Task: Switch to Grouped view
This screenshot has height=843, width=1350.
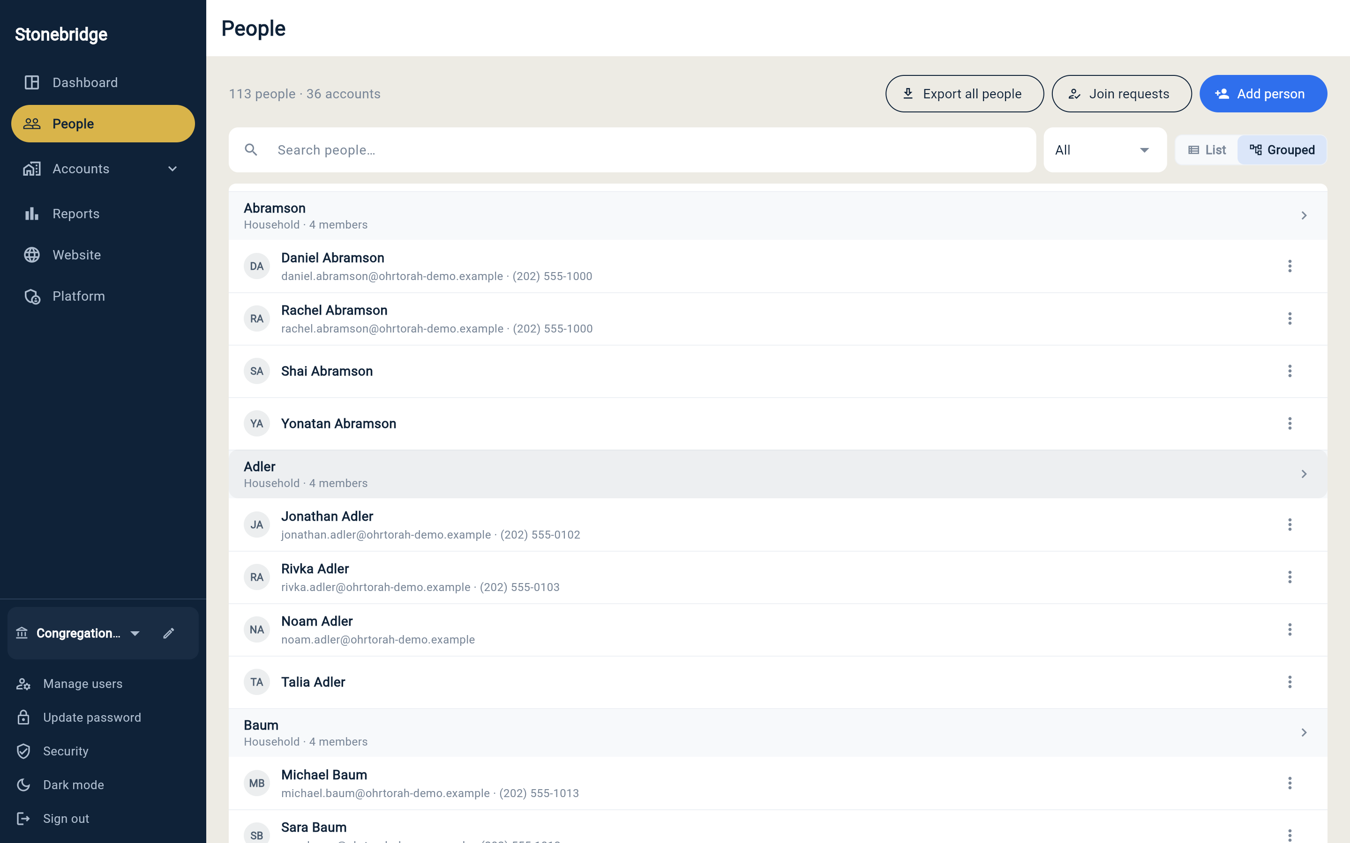Action: [x=1282, y=150]
